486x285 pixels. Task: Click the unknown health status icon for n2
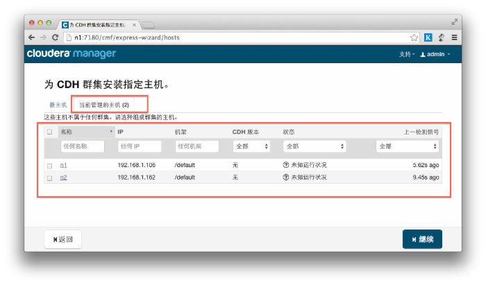point(285,178)
